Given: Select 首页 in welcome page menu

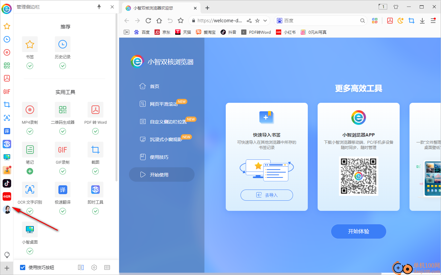Looking at the screenshot, I should pos(155,86).
